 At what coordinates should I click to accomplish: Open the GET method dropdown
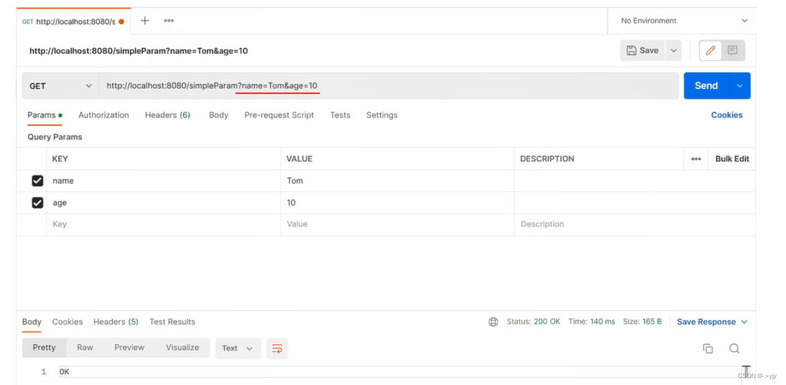click(60, 85)
